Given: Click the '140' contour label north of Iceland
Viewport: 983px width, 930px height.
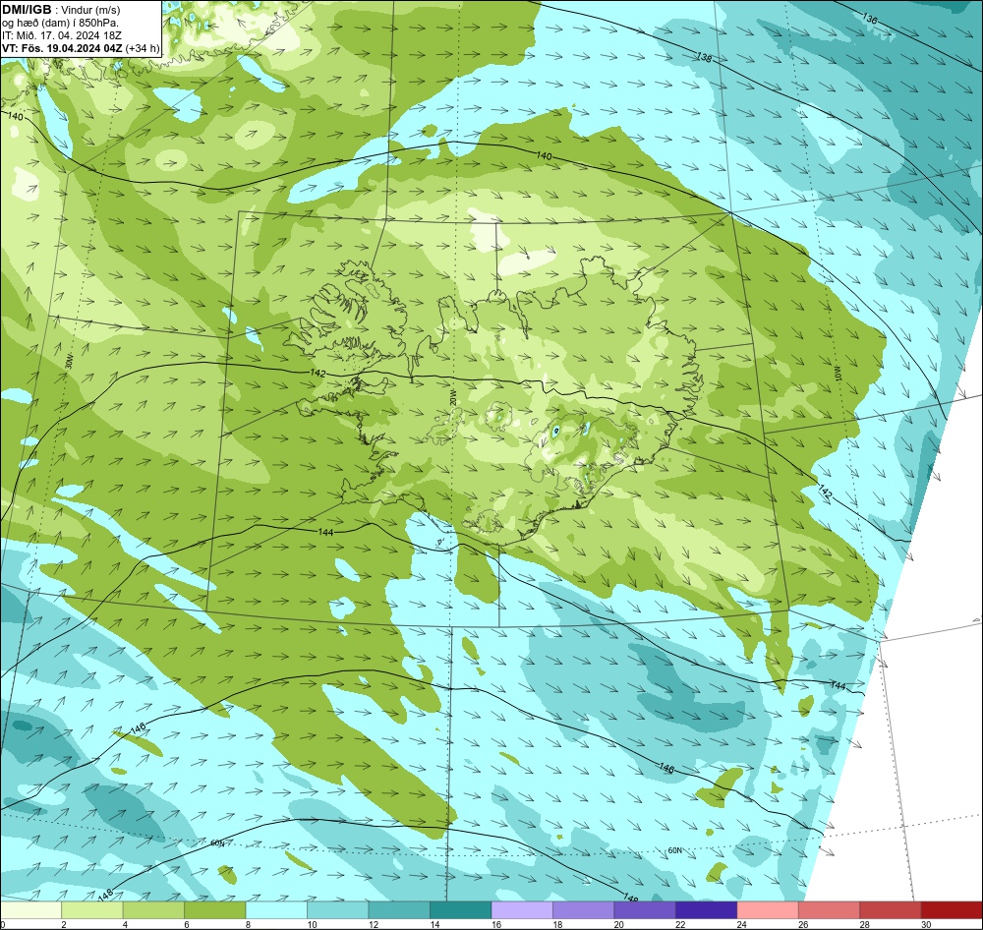Looking at the screenshot, I should (545, 155).
